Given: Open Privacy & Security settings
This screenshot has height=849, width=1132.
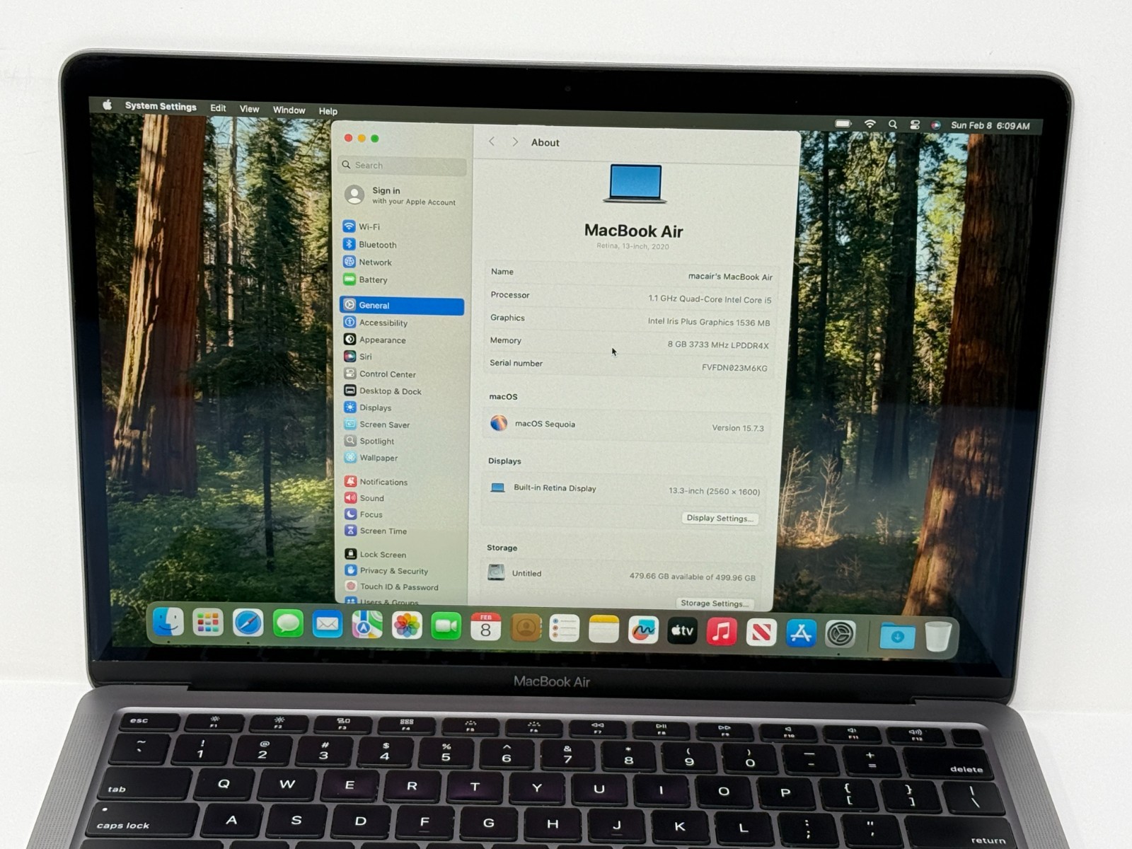Looking at the screenshot, I should tap(402, 571).
